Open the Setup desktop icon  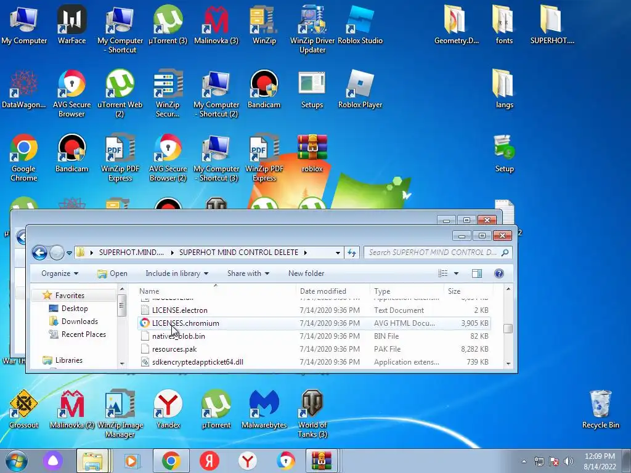[x=504, y=153]
